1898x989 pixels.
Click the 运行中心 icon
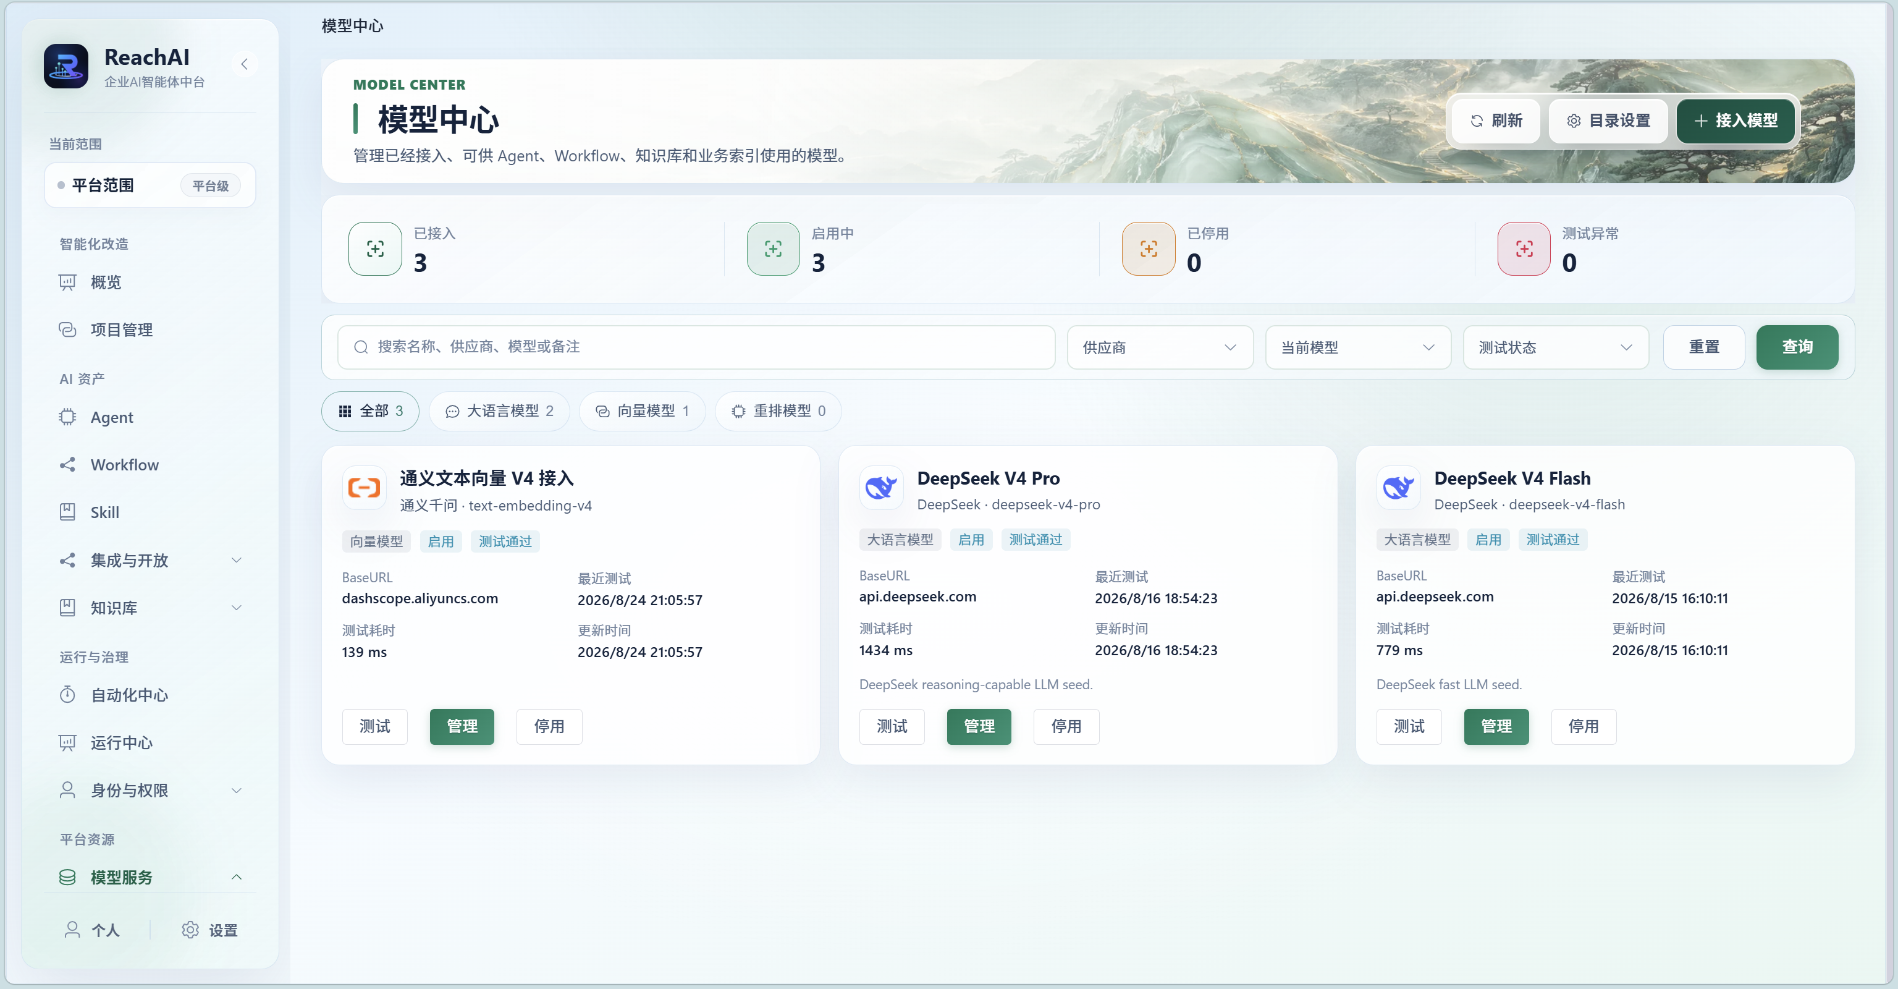click(x=67, y=742)
